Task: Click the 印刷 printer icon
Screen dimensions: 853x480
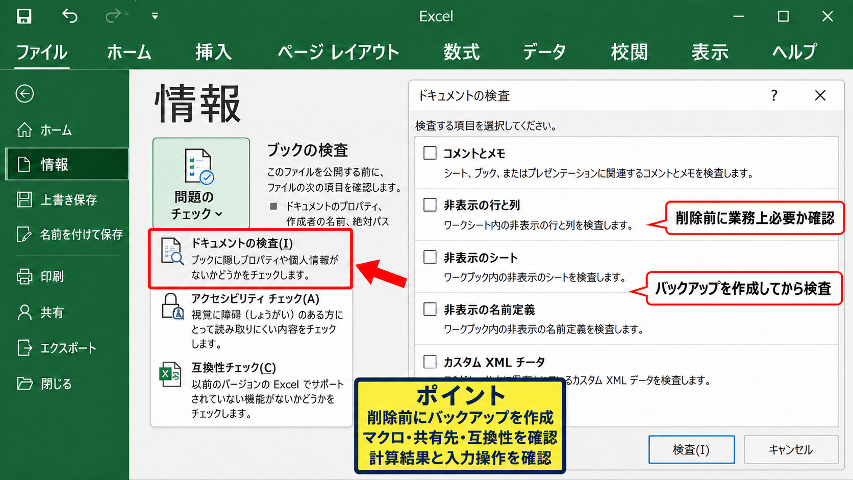Action: [24, 276]
